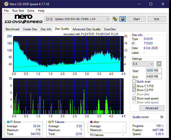Open the Disc Info tab

46,29
